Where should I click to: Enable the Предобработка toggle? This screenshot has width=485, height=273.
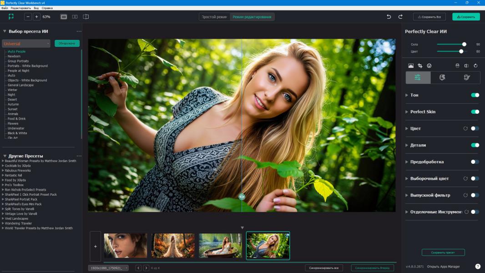pyautogui.click(x=475, y=162)
